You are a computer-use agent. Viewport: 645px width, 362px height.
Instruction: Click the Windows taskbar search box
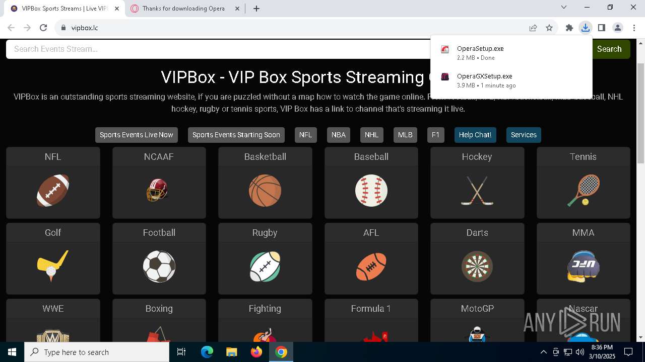[97, 352]
